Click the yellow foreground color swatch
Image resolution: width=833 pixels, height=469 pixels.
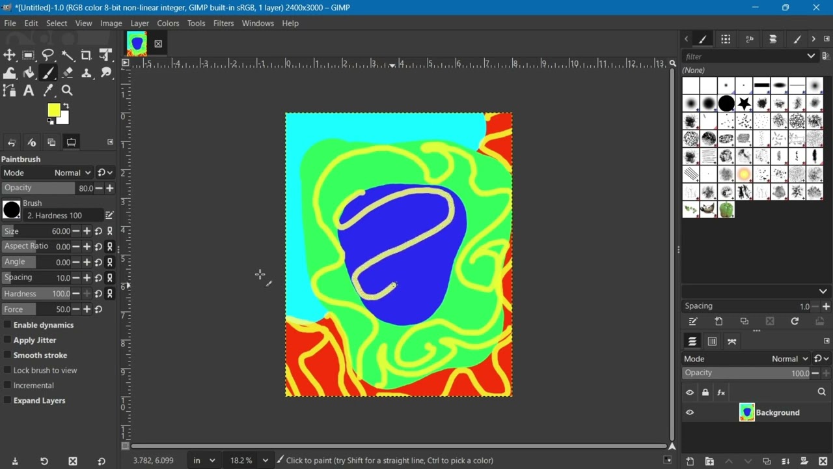(53, 109)
